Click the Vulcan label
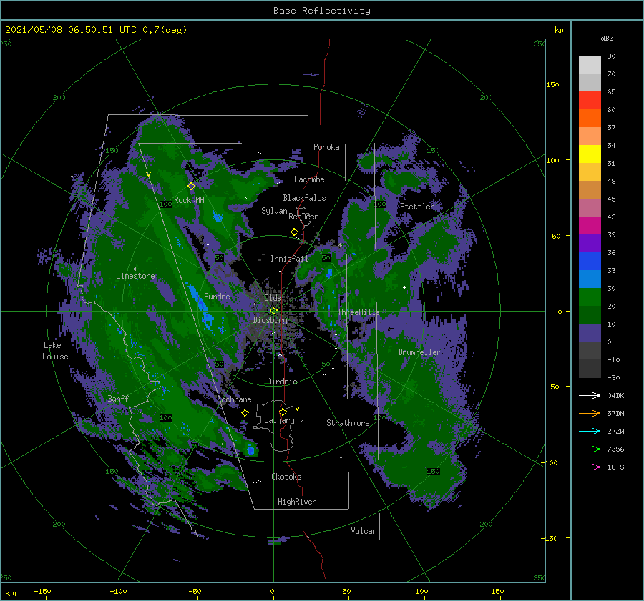Screen dimensions: 644x601 [x=364, y=531]
